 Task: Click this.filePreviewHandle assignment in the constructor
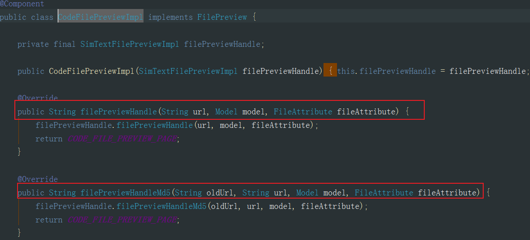(x=386, y=71)
